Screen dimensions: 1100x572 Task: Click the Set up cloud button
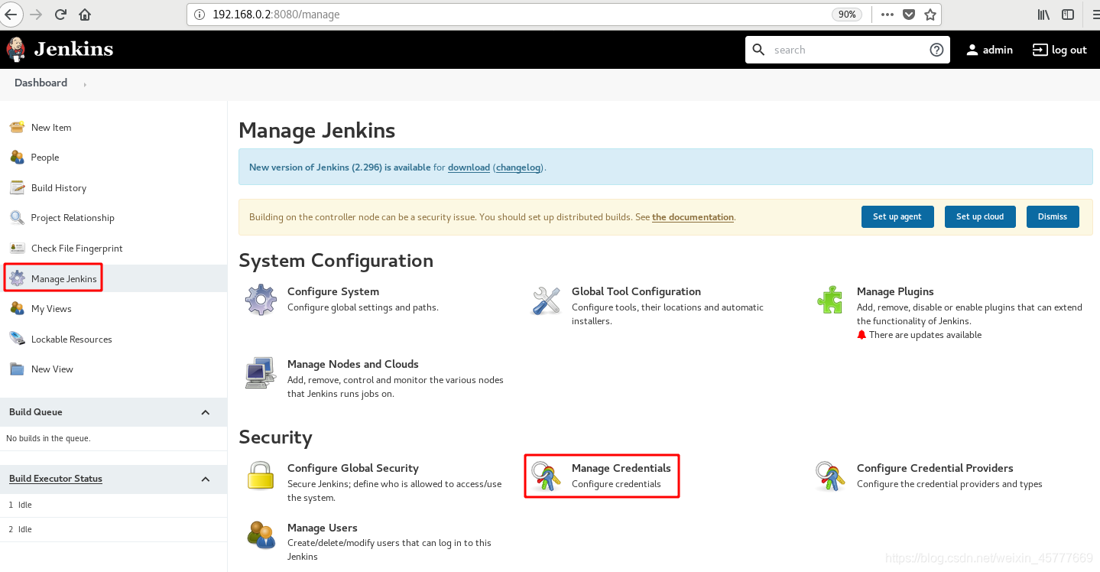point(980,216)
